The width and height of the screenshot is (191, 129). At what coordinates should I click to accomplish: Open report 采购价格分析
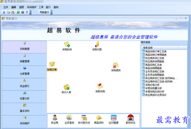[x=151, y=85]
